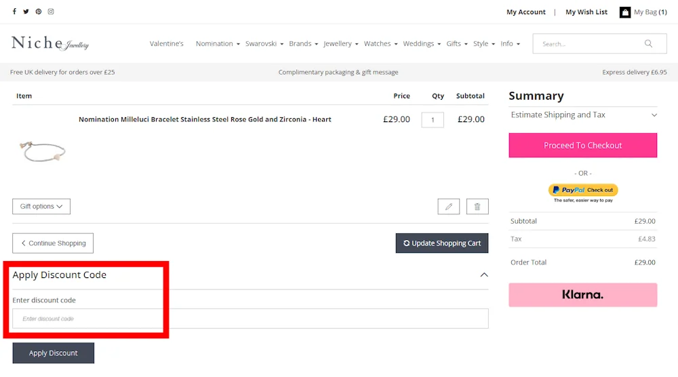
Task: Expand the Jewellery menu
Action: pos(341,43)
